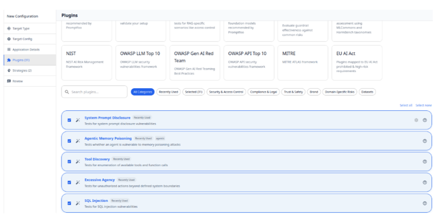The width and height of the screenshot is (440, 220).
Task: View help info for Excessive Agency plugin
Action: click(x=425, y=182)
